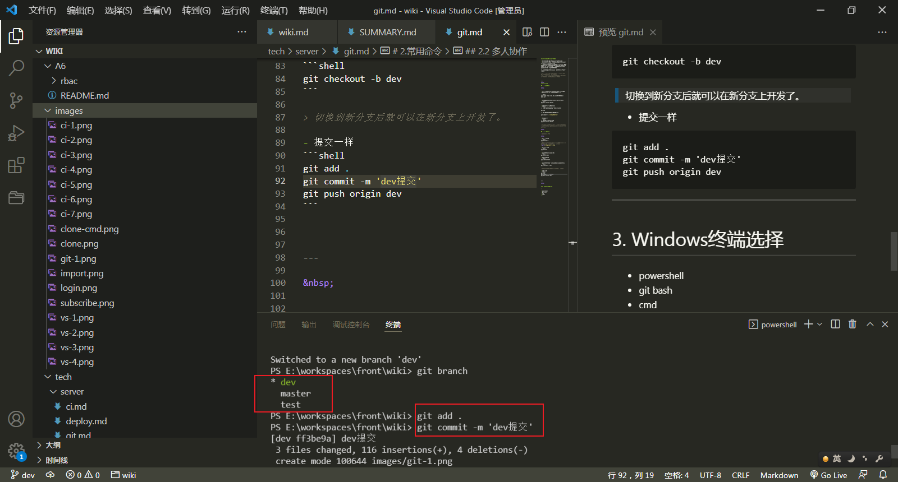Expand the 时间线 timeline section
Image resolution: width=898 pixels, height=482 pixels.
(145, 460)
